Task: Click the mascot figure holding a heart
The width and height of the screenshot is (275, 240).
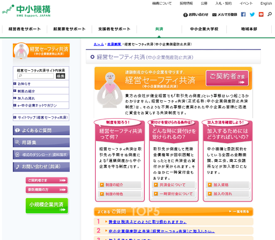Action: pyautogui.click(x=110, y=90)
